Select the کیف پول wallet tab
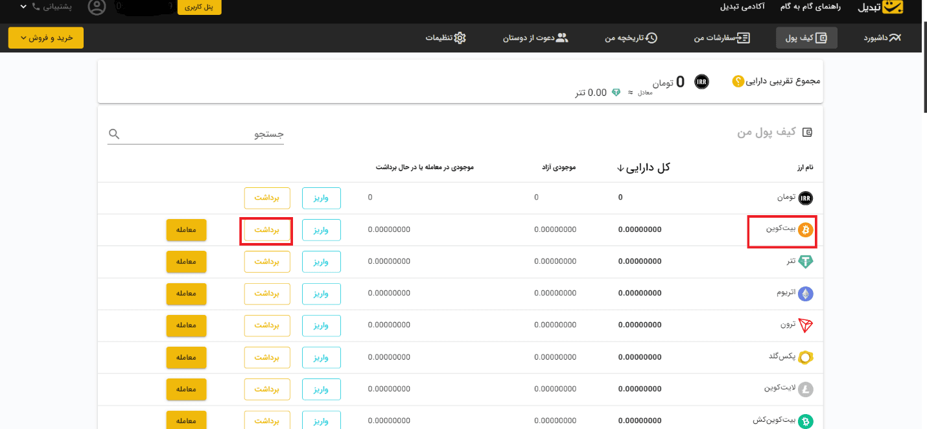This screenshot has width=927, height=429. pos(806,38)
